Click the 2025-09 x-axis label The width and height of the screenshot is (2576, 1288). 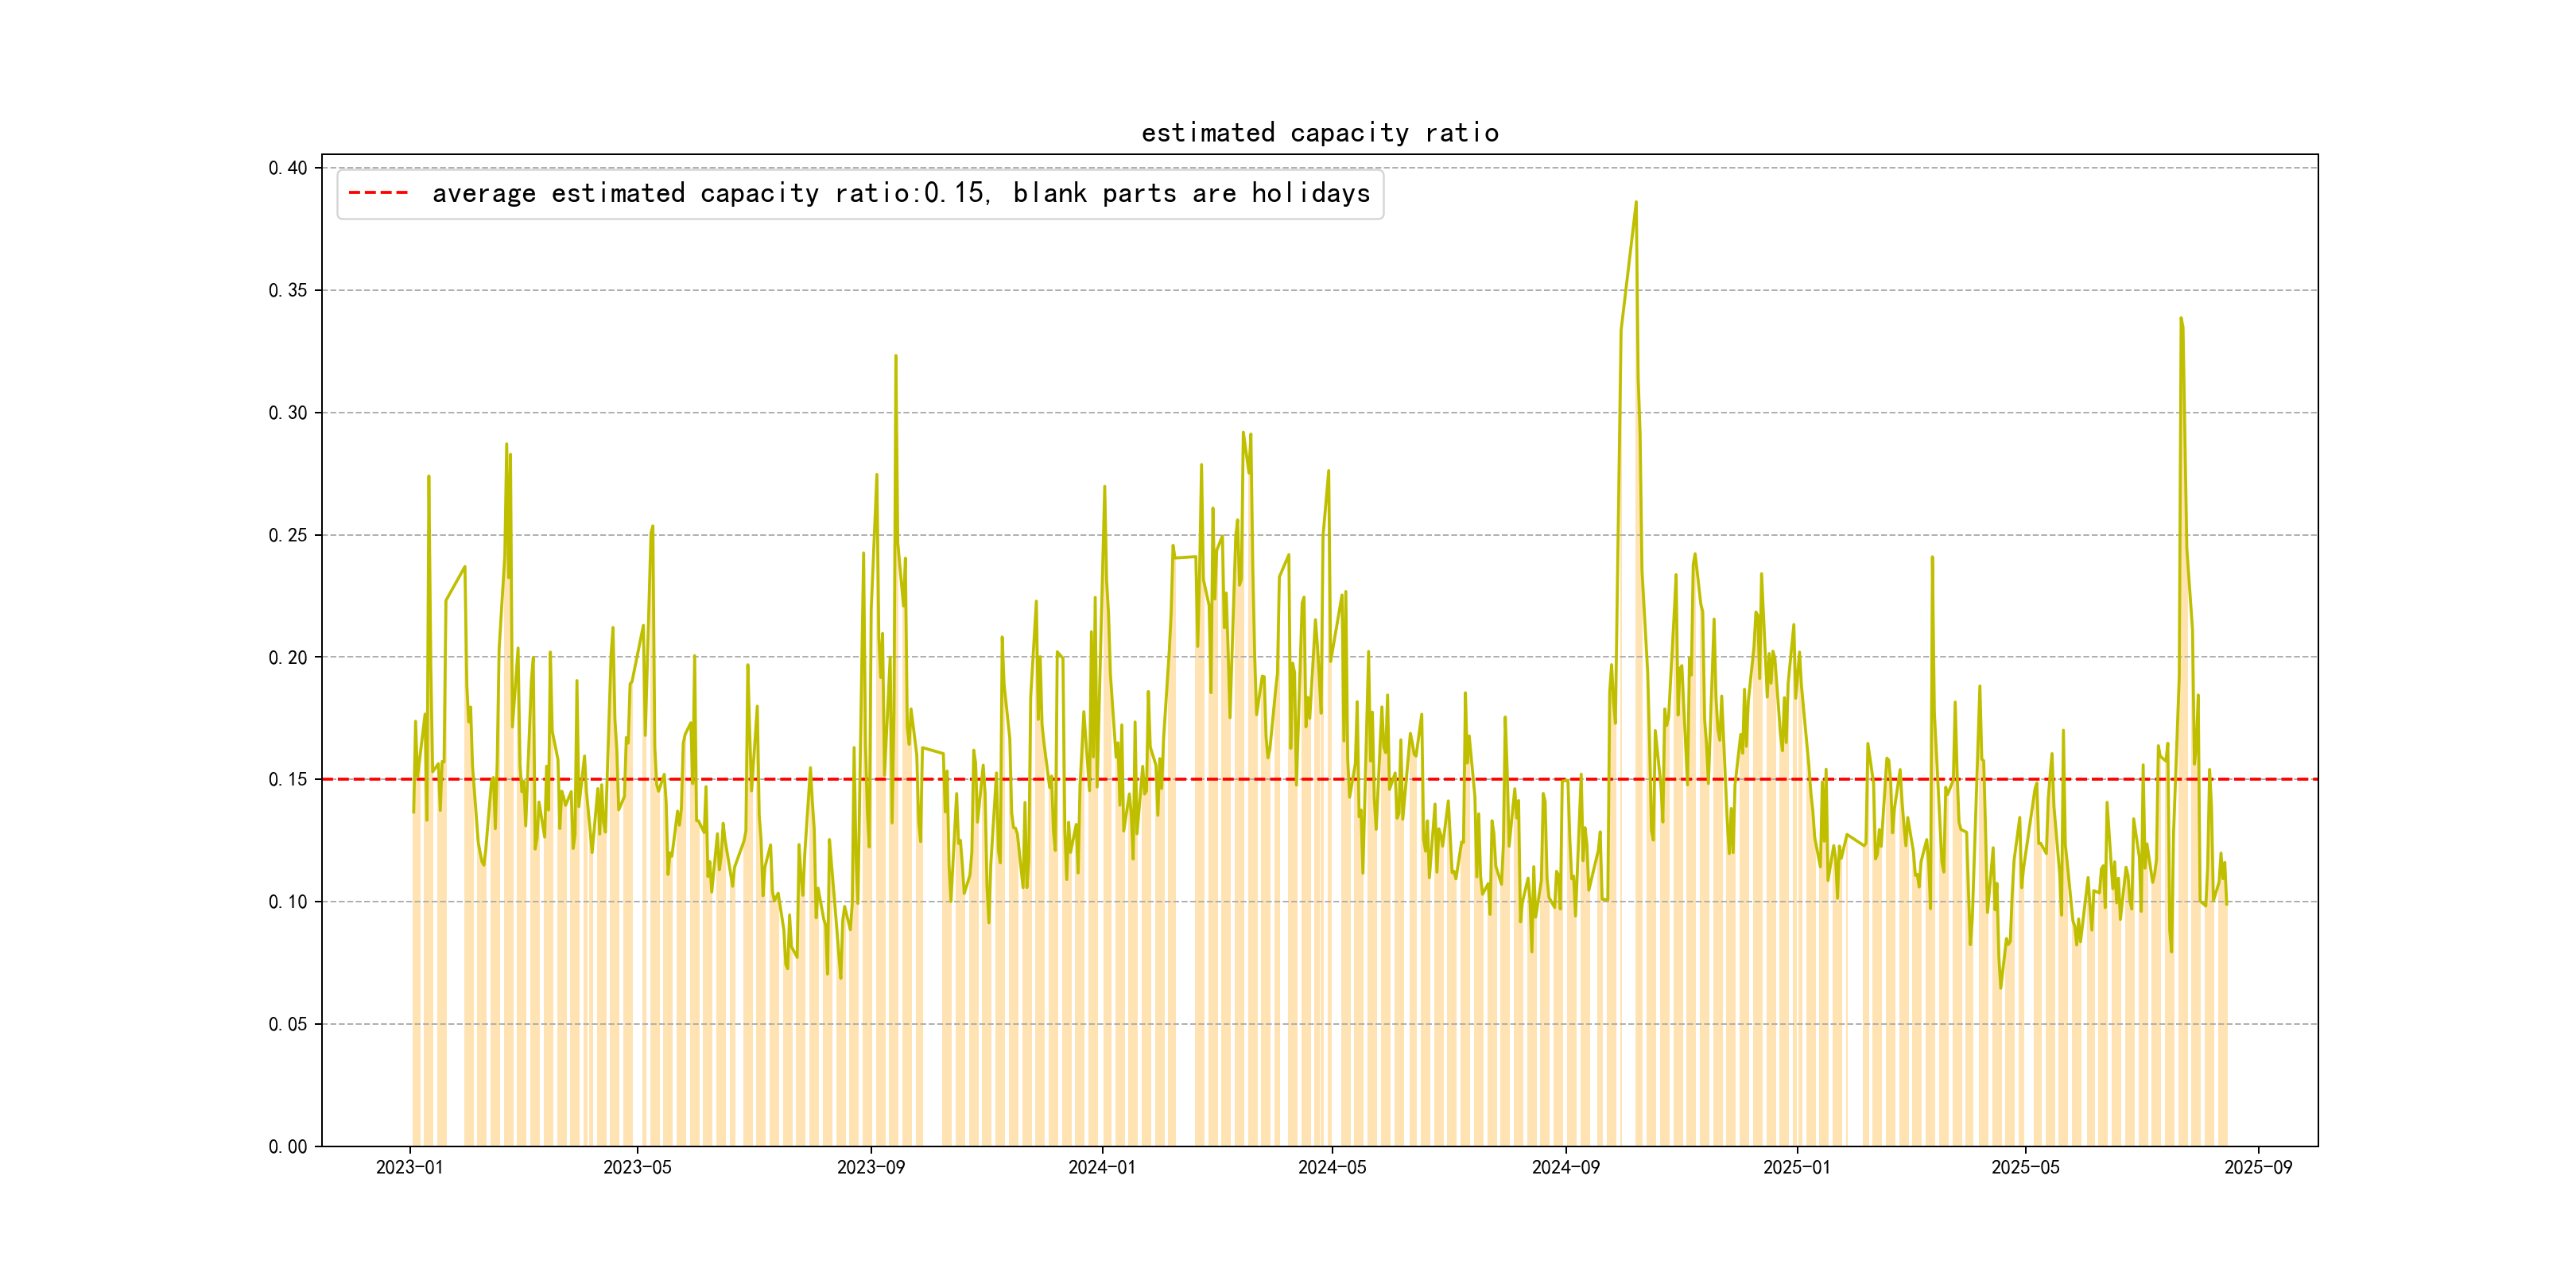click(2258, 1167)
